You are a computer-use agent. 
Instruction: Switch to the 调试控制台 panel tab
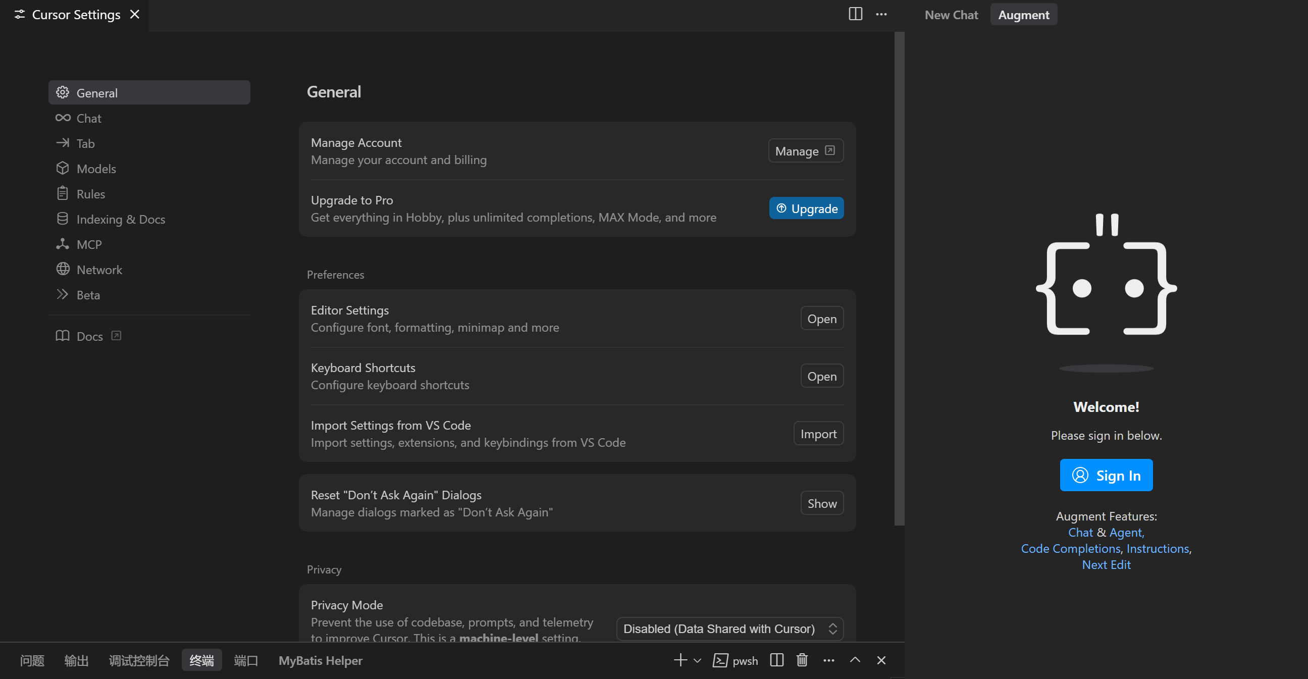[139, 660]
